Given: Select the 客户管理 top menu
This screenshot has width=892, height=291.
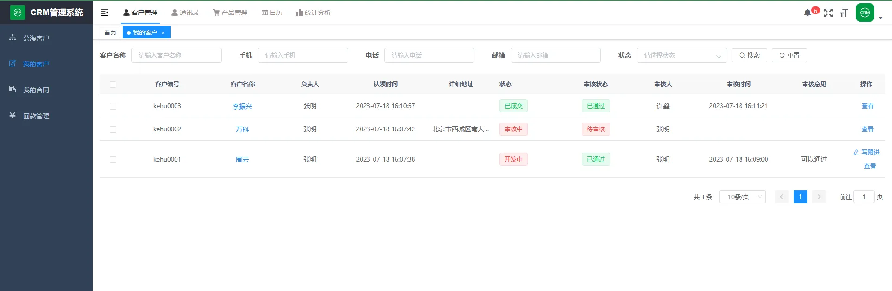Looking at the screenshot, I should coord(140,13).
